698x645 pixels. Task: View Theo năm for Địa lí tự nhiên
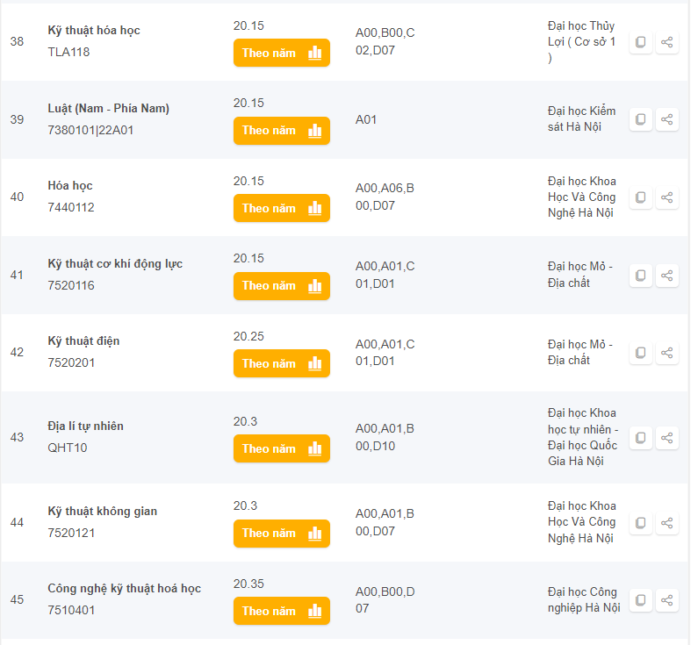click(x=281, y=448)
